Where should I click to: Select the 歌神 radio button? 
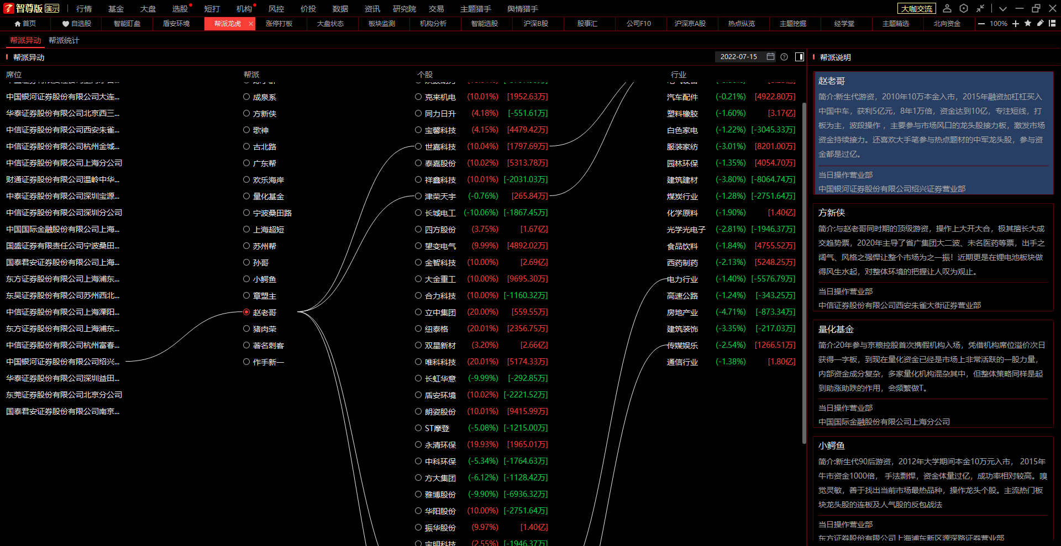246,130
